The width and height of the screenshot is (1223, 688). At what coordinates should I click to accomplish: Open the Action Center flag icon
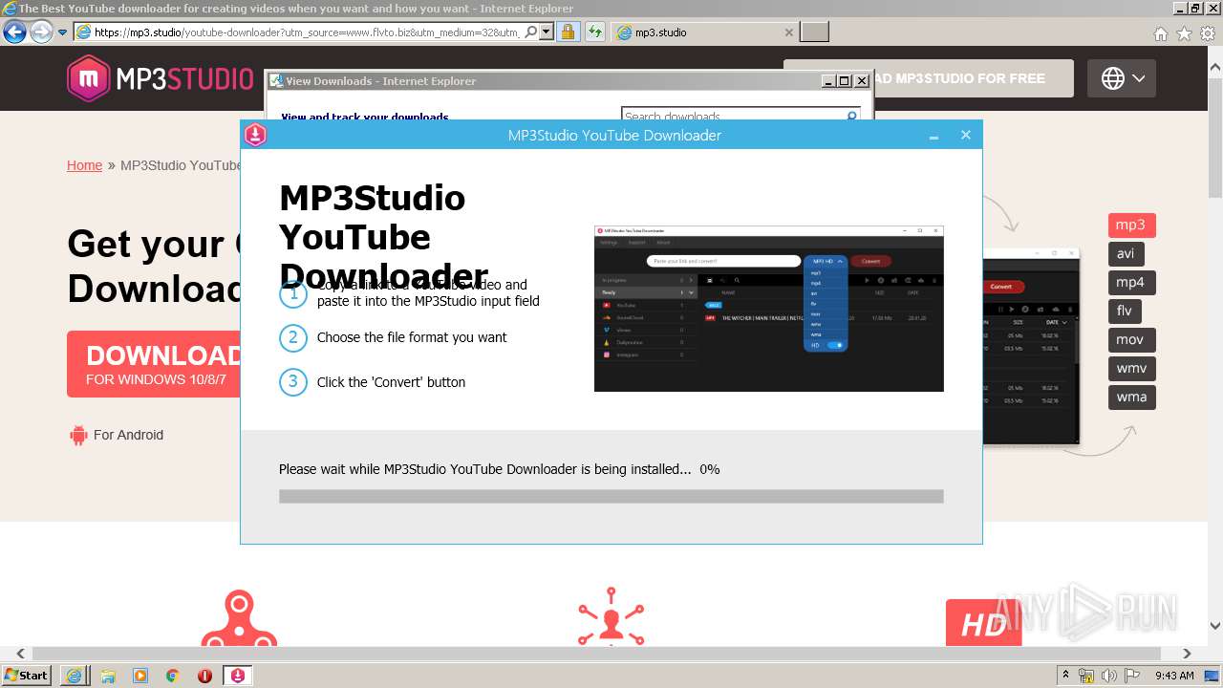pyautogui.click(x=1132, y=676)
